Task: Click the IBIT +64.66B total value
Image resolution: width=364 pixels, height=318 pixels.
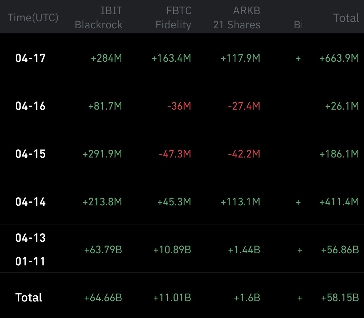Action: click(x=103, y=298)
